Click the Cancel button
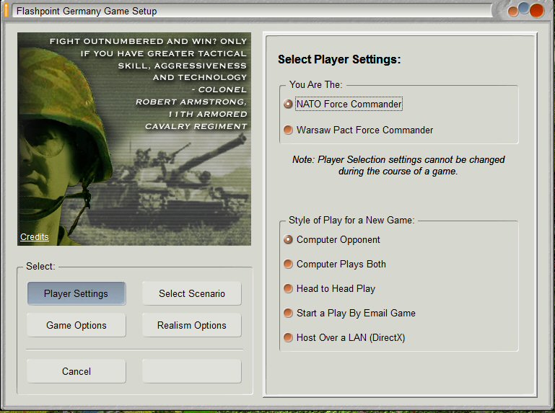The height and width of the screenshot is (413, 555). click(76, 371)
